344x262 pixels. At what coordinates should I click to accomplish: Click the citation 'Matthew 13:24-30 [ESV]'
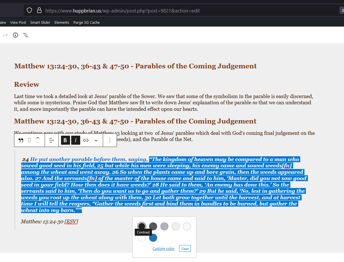tap(49, 222)
